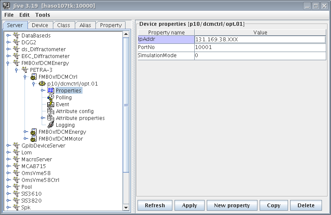Viewport: 331px width, 215px height.
Task: Click the Attribute config icon
Action: (x=51, y=111)
